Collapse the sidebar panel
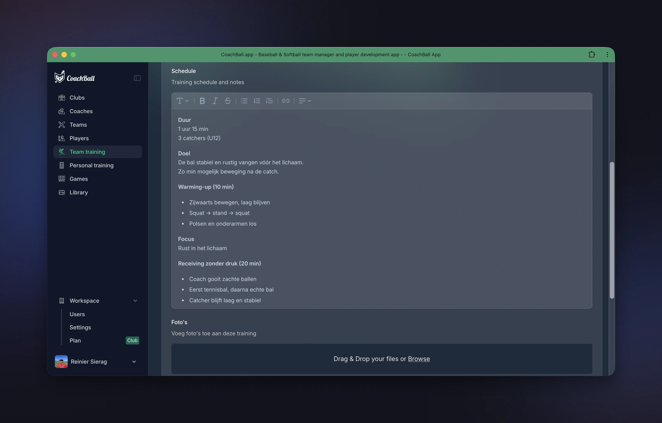Viewport: 662px width, 423px height. point(137,78)
